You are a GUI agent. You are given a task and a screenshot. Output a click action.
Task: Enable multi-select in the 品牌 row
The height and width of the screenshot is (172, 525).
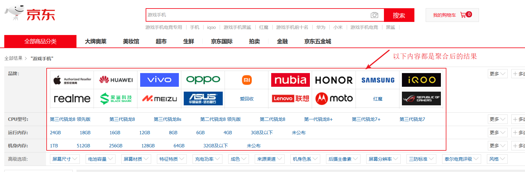tap(518, 74)
